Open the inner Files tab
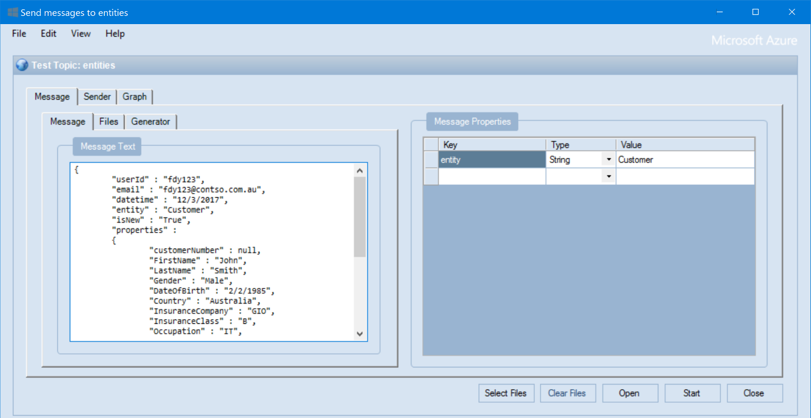Viewport: 811px width, 418px height. [109, 121]
